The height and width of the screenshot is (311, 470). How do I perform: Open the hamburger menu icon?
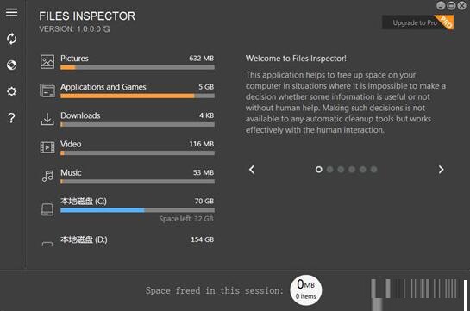[x=11, y=12]
